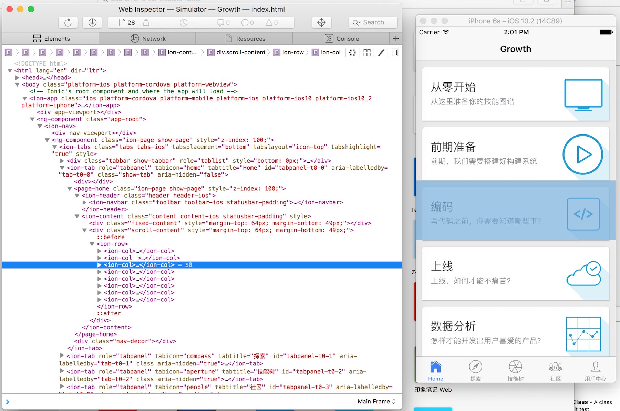Click the reload page icon in Web Inspector
620x411 pixels.
click(x=68, y=22)
